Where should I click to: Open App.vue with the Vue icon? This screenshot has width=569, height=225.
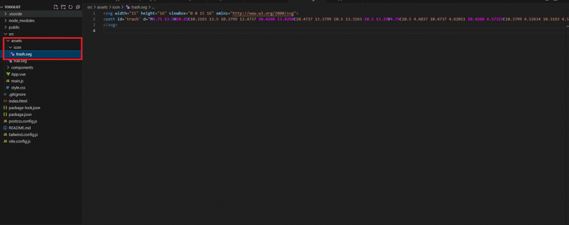pos(18,74)
